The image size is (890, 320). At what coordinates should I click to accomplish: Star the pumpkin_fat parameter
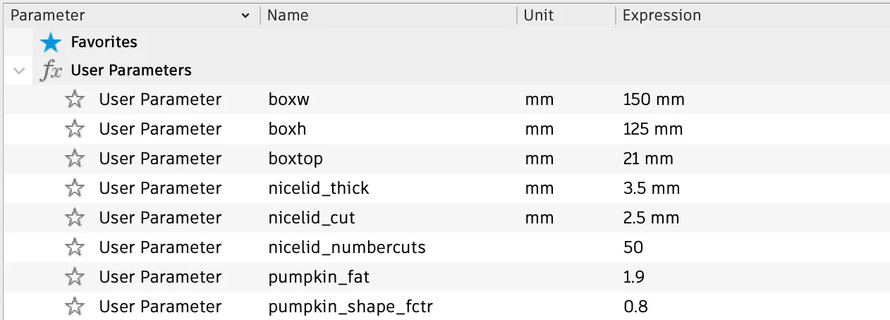click(x=74, y=277)
